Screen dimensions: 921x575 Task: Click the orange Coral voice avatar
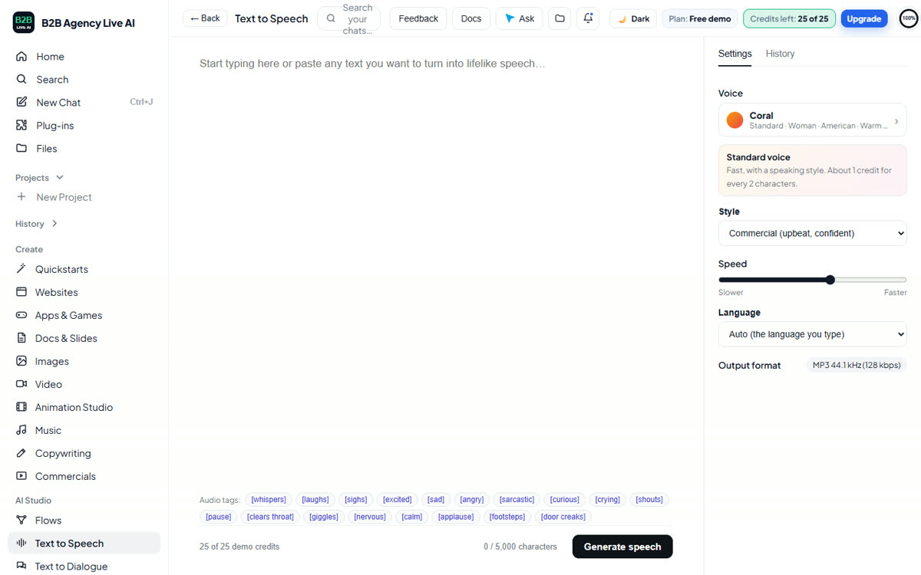tap(734, 120)
